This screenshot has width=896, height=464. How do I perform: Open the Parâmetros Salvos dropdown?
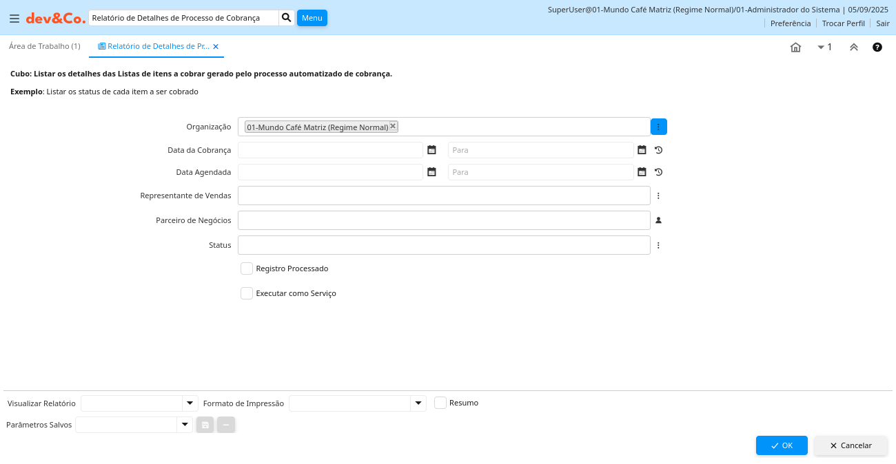point(184,425)
